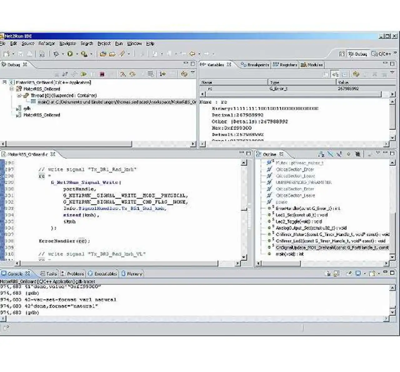This screenshot has height=372, width=400.
Task: Click Led2_Toggle(void) in Outline
Action: (298, 221)
